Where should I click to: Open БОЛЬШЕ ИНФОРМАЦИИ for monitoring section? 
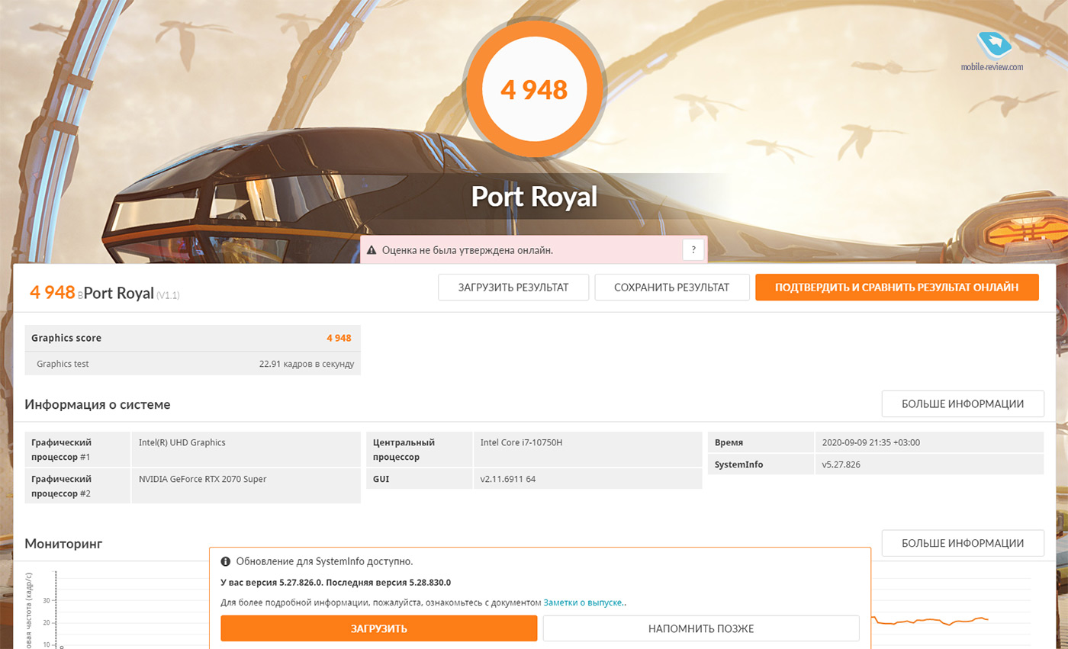point(963,543)
